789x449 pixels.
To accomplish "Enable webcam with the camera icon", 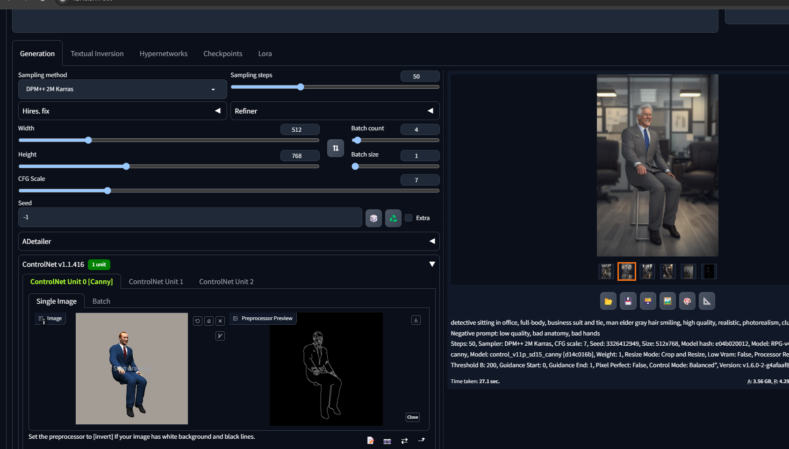I will pyautogui.click(x=387, y=441).
